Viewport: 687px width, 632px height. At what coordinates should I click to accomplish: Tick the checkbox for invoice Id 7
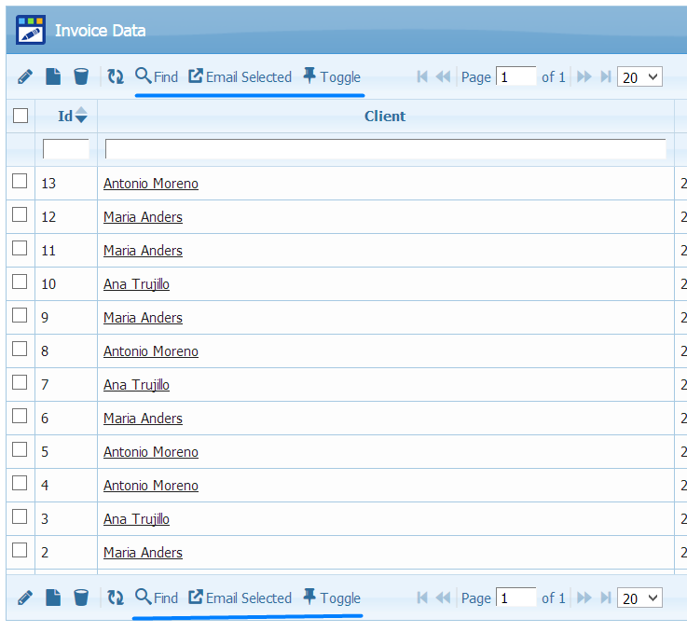click(20, 383)
